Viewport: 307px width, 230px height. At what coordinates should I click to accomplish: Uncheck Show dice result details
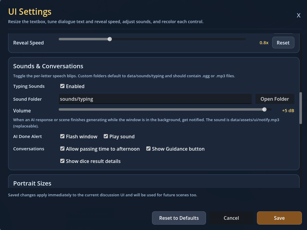pos(62,161)
